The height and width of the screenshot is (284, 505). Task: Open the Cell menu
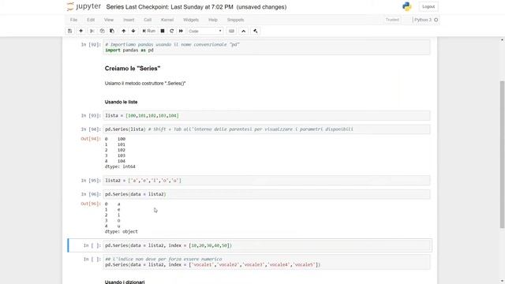click(x=148, y=20)
